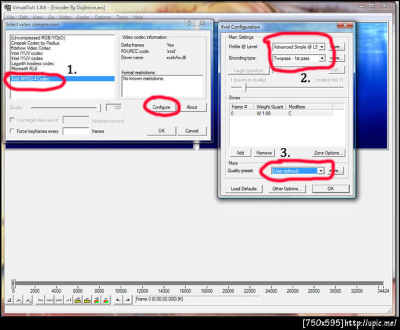
Task: Click the keyframe interval frames field
Action: [76, 131]
